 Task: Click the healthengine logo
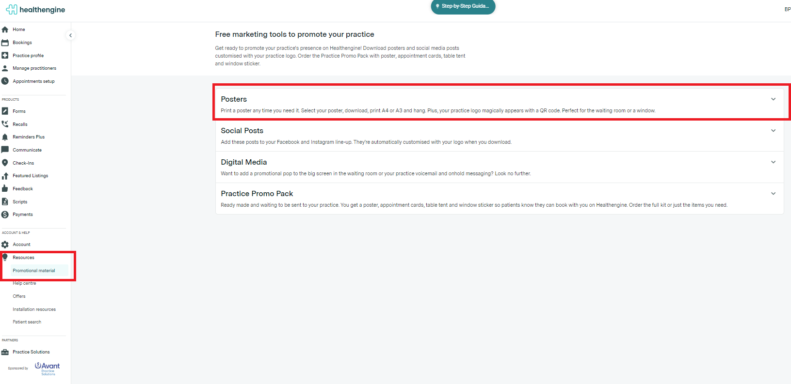(35, 10)
